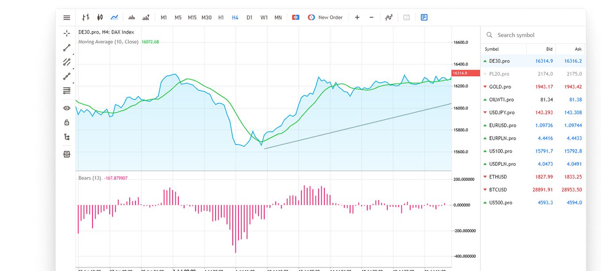The image size is (601, 271).
Task: Open the object tree panel
Action: (x=67, y=137)
